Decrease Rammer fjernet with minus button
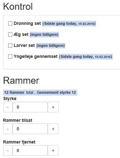Screen dimensions: 120x158 tap(8, 150)
